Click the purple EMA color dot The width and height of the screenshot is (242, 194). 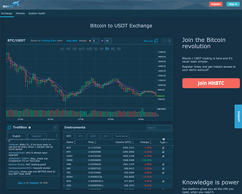(x=102, y=41)
